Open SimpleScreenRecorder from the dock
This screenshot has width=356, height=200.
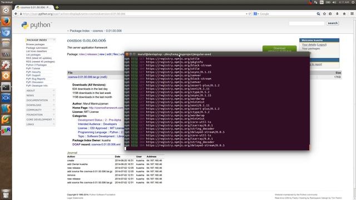tap(6, 131)
